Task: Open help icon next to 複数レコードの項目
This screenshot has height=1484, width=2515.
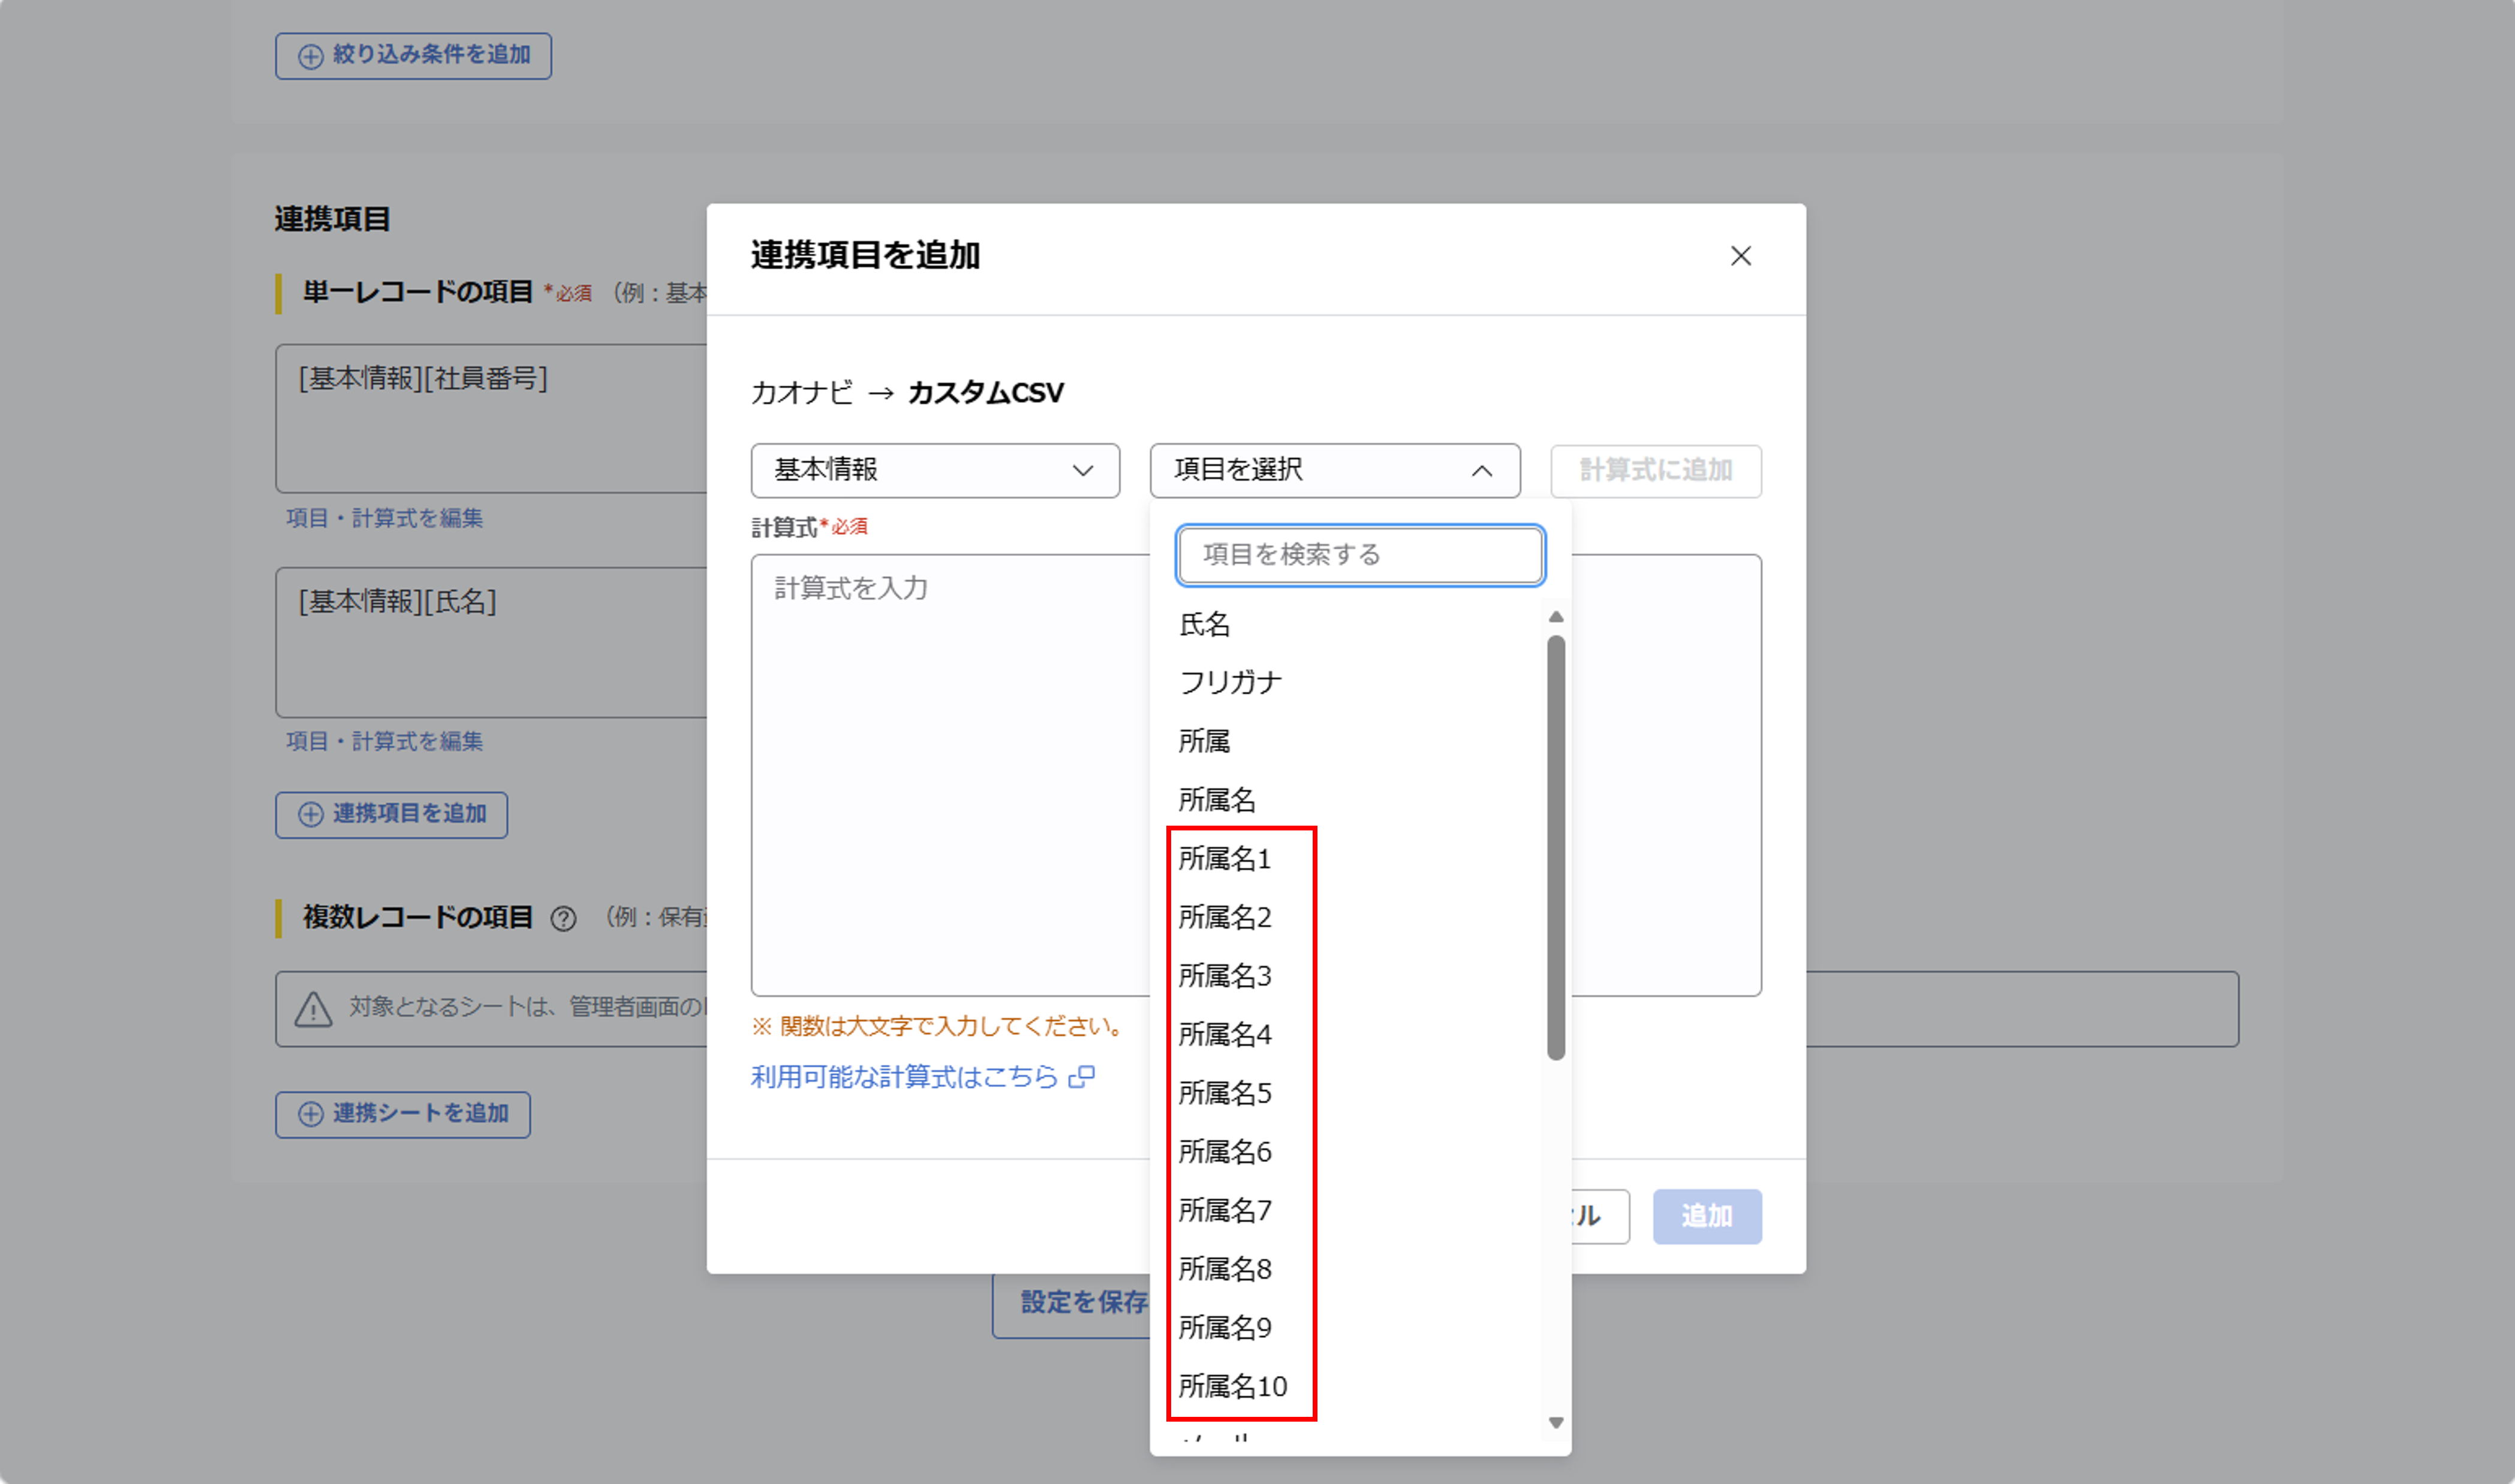Action: coord(563,918)
